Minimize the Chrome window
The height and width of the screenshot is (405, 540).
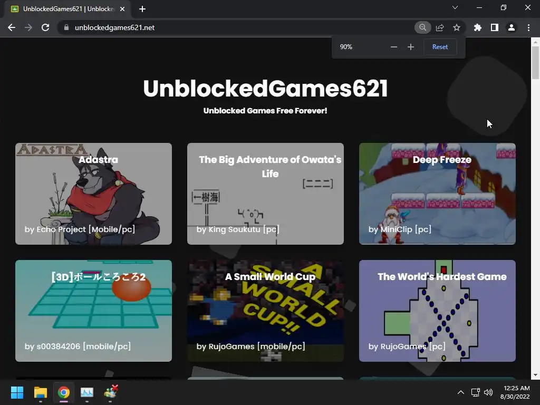(x=479, y=7)
